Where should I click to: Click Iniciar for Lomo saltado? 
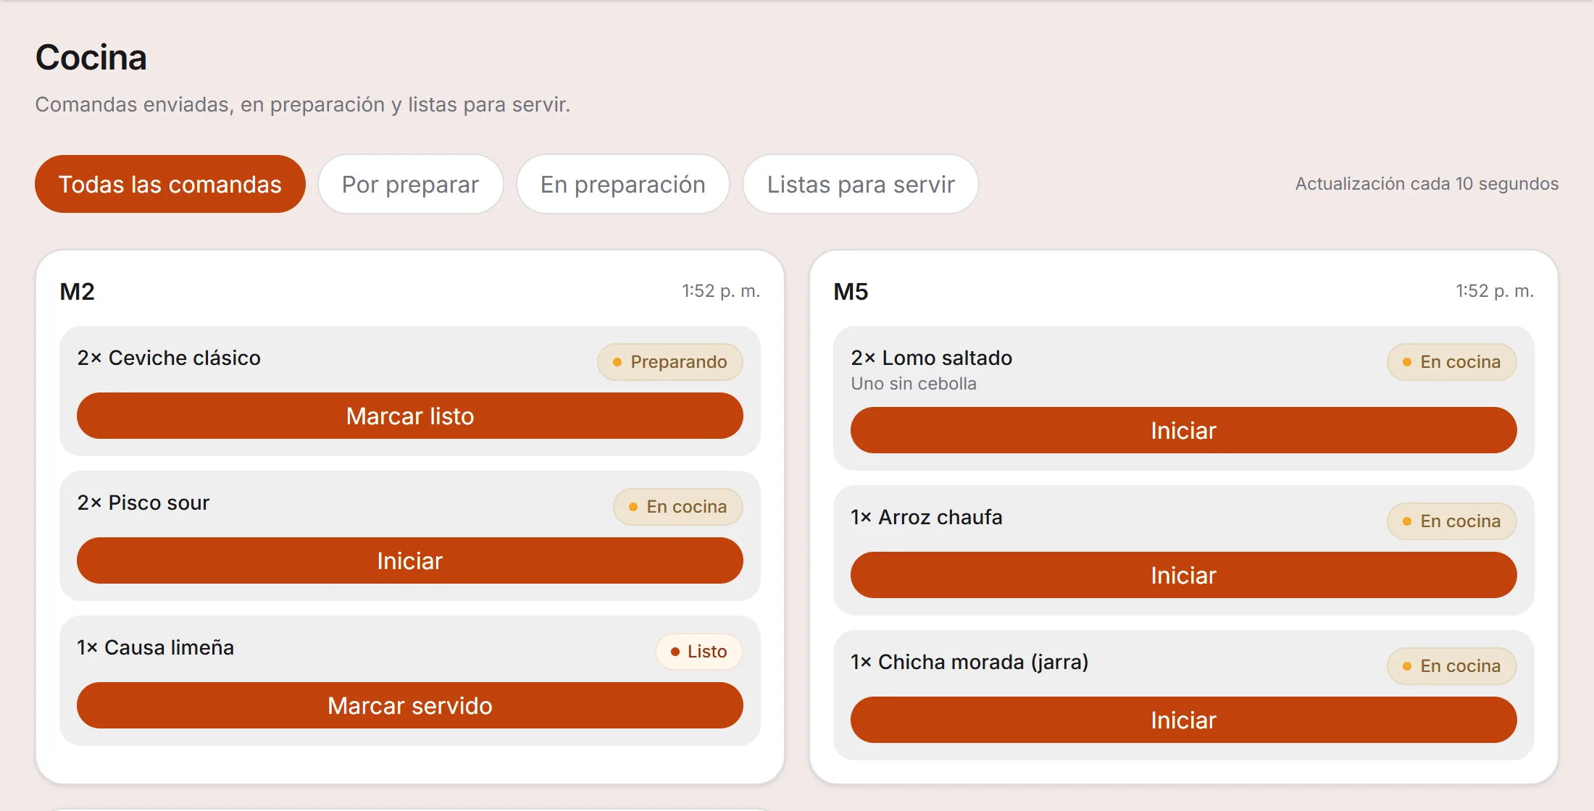click(1183, 430)
